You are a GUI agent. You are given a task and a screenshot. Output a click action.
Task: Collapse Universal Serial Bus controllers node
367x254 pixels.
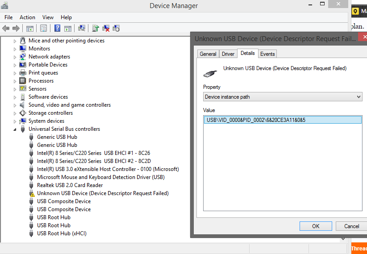pos(15,129)
